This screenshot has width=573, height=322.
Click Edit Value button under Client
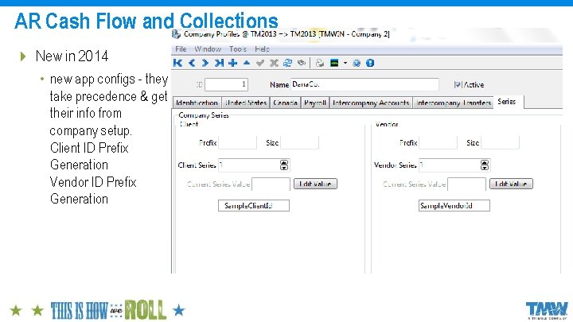click(315, 184)
